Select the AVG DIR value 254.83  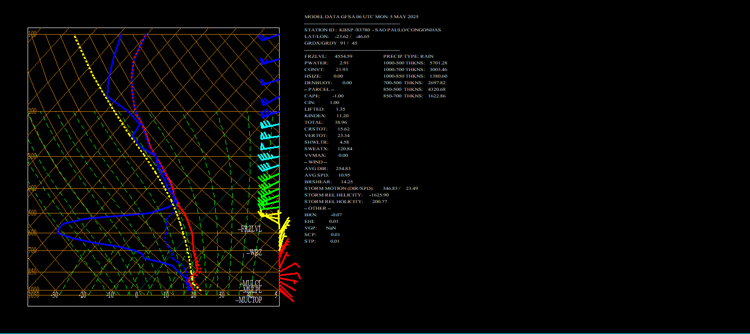[x=343, y=168]
